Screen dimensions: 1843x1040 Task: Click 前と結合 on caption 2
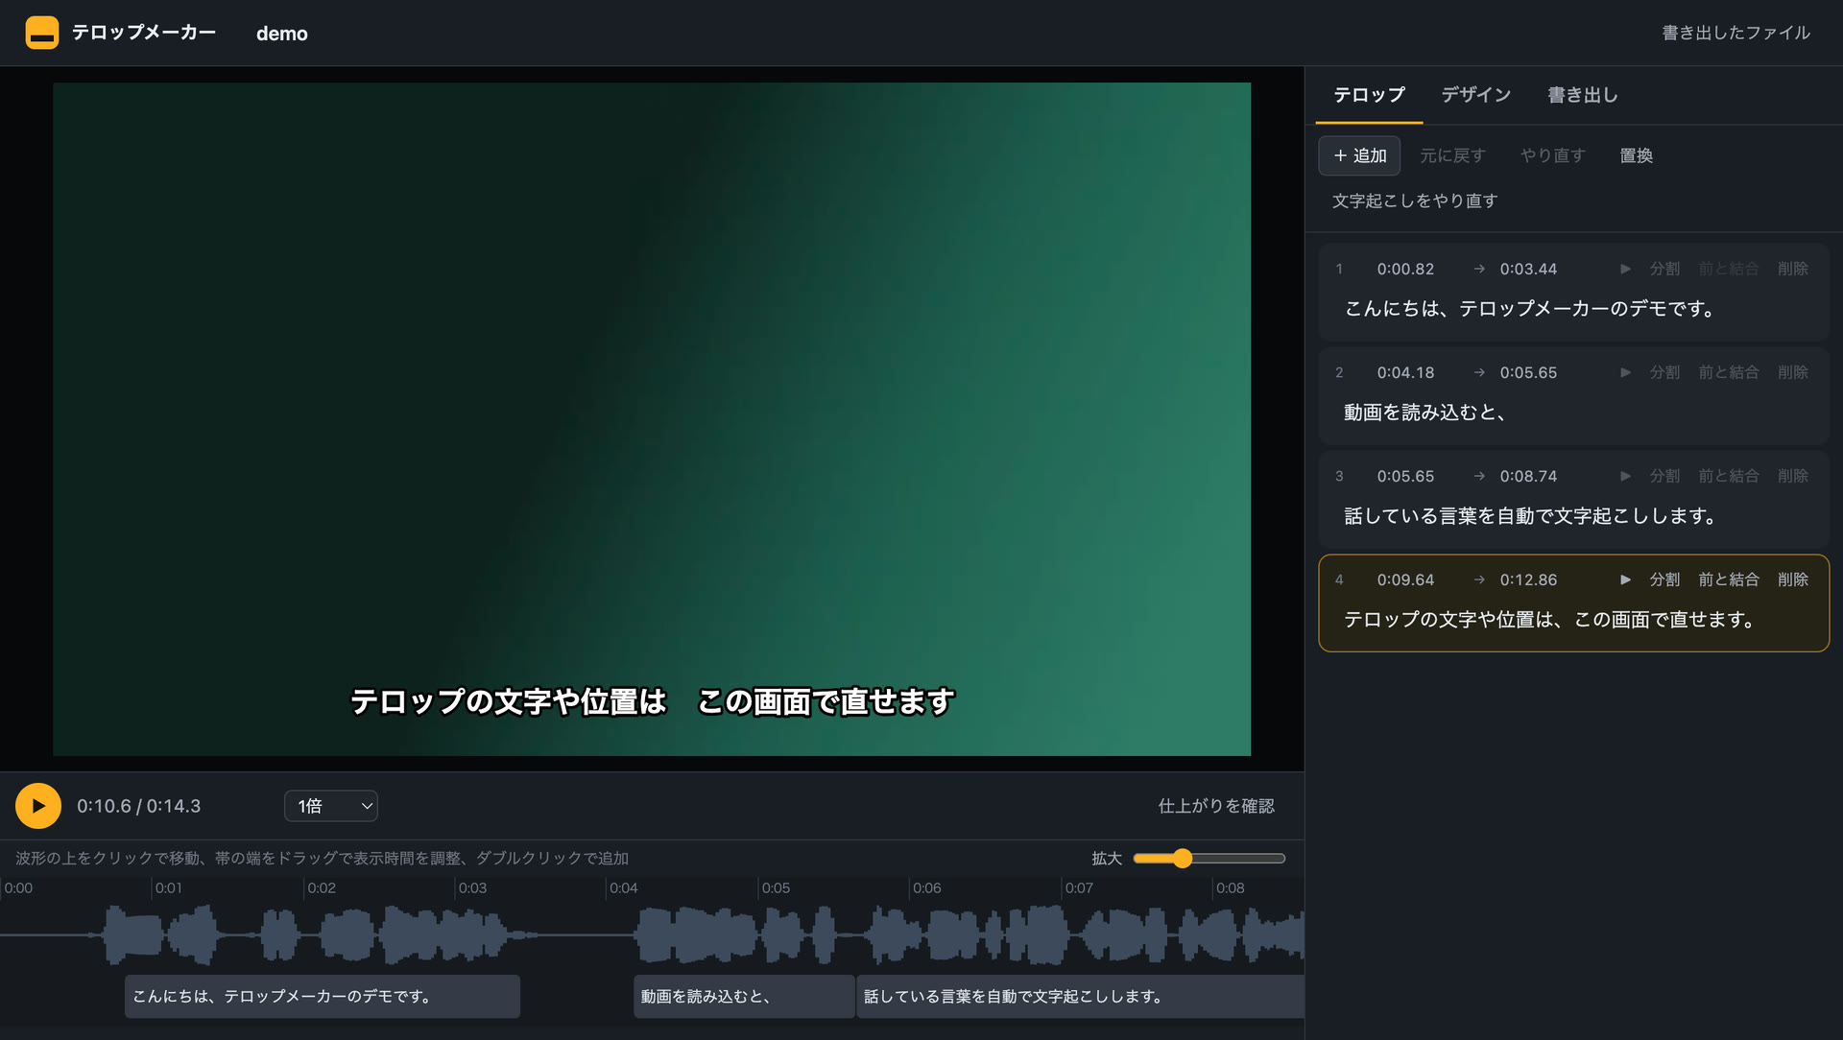coord(1728,372)
